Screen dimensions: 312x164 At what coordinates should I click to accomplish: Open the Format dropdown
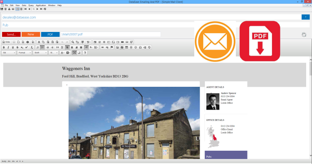click(x=24, y=53)
